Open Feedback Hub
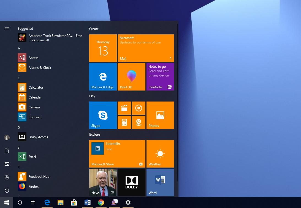 click(50, 177)
